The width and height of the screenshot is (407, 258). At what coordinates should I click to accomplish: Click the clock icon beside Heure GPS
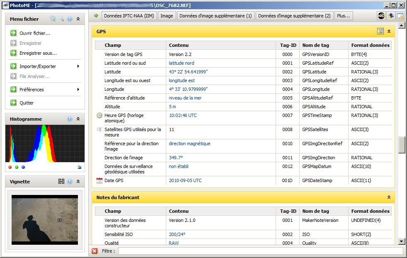99,115
